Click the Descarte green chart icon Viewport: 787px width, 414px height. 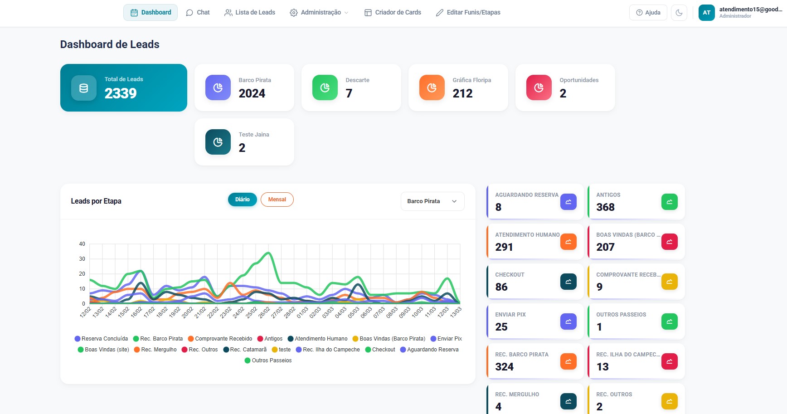tap(324, 87)
